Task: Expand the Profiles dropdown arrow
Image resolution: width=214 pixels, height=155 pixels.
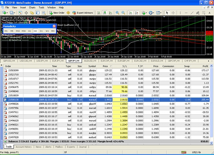Action: click(14, 13)
